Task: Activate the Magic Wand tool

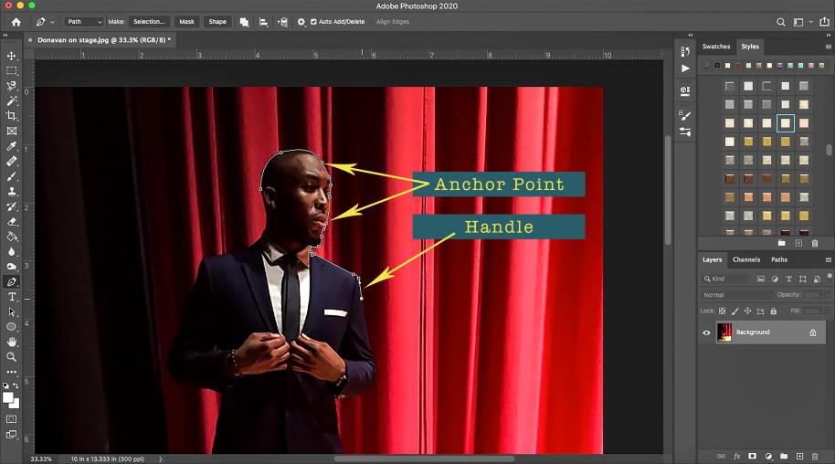Action: pos(12,100)
